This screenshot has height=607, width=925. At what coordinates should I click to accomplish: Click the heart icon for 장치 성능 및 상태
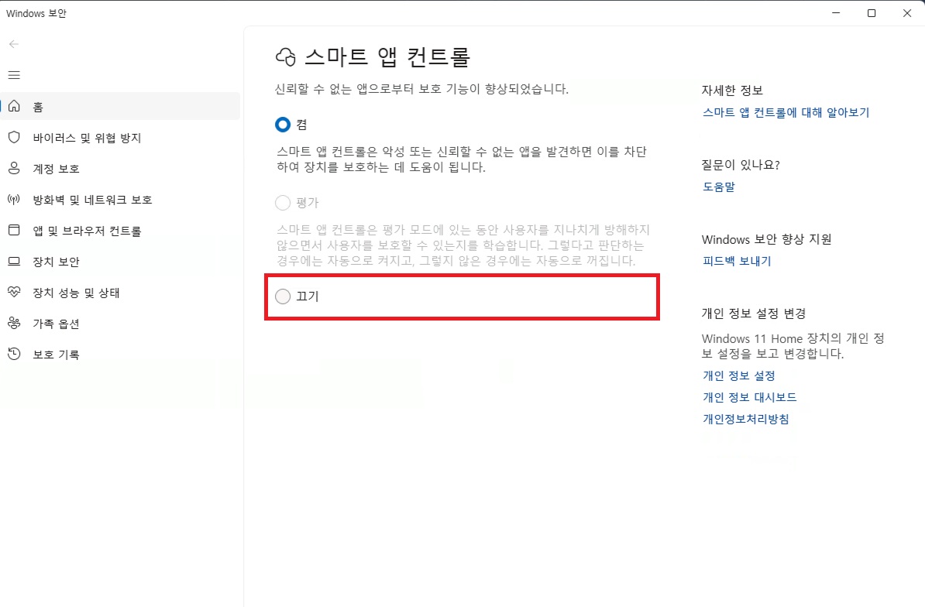[x=14, y=293]
